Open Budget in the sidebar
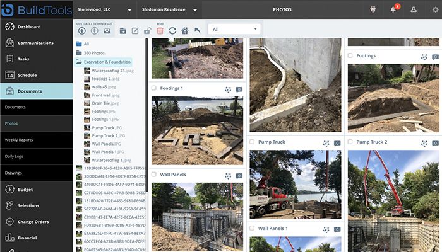Image resolution: width=442 pixels, height=252 pixels. point(37,189)
